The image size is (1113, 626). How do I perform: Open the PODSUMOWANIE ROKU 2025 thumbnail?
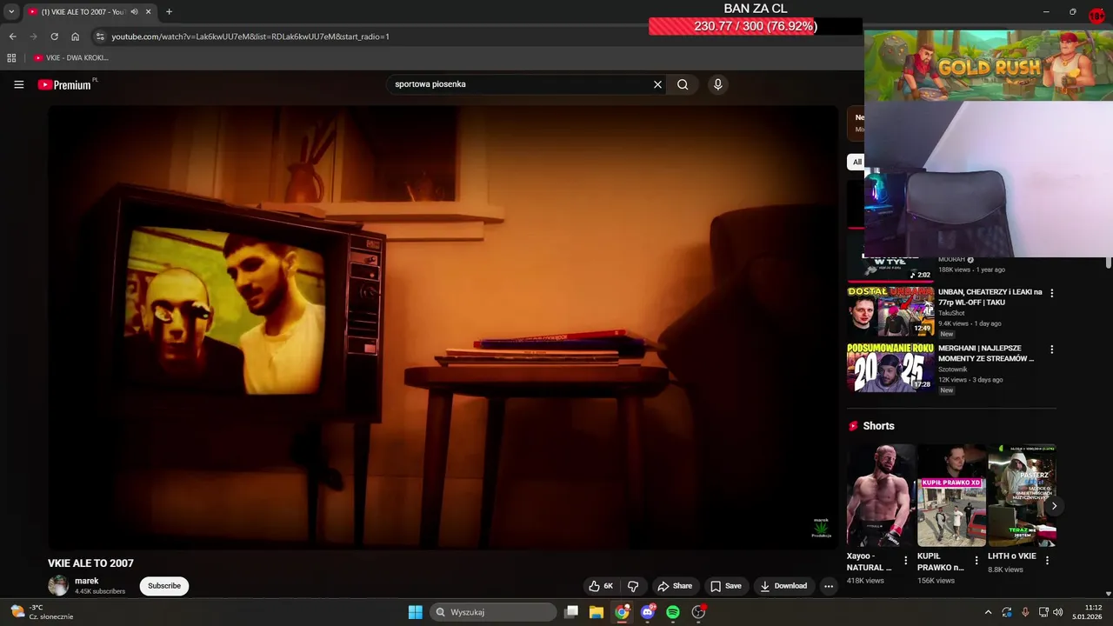tap(890, 367)
